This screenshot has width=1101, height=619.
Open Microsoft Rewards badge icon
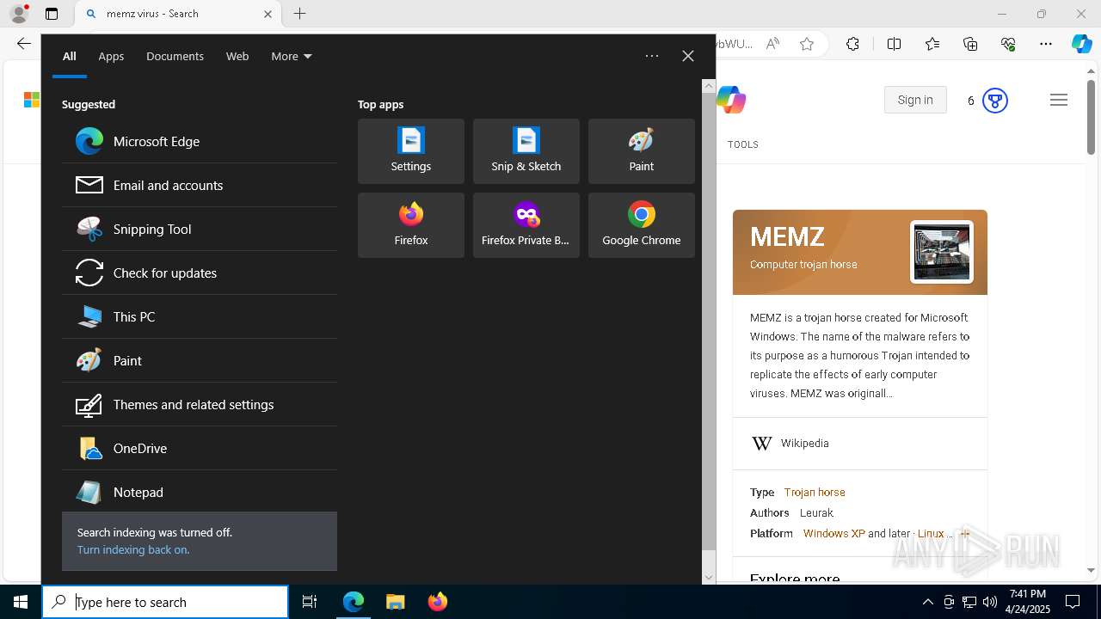(x=994, y=101)
